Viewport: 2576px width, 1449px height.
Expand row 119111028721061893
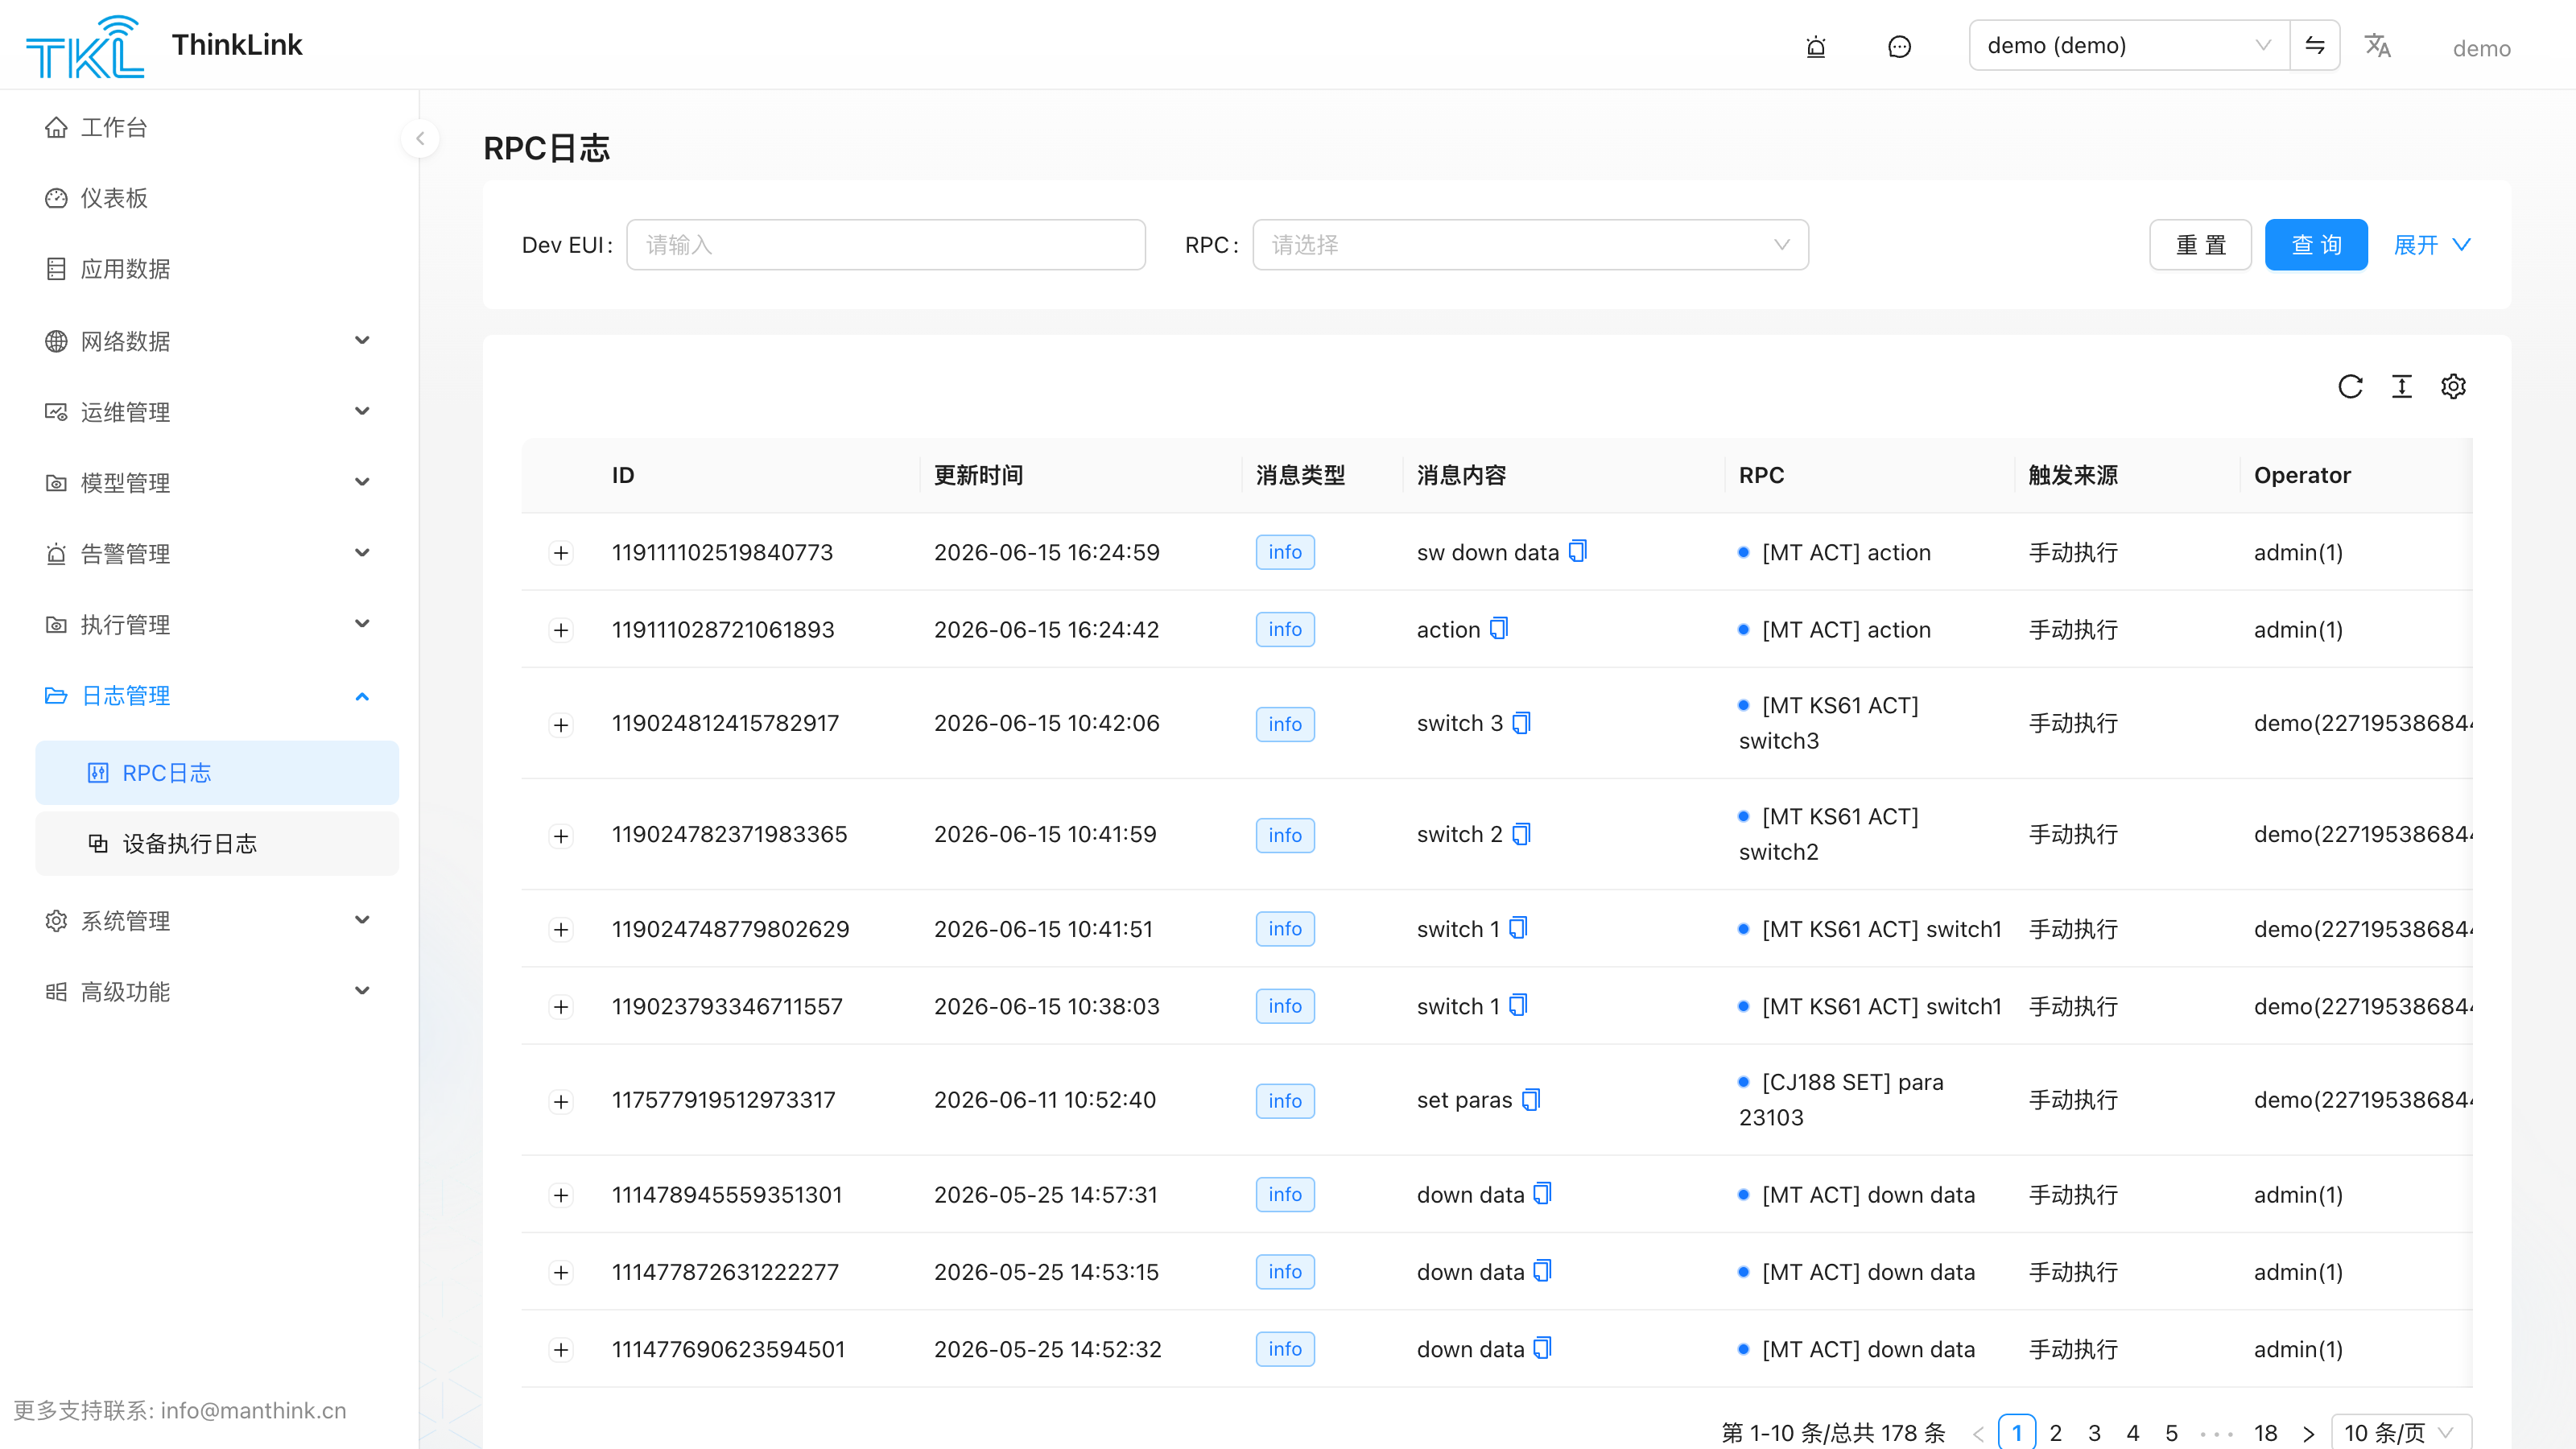(x=561, y=630)
